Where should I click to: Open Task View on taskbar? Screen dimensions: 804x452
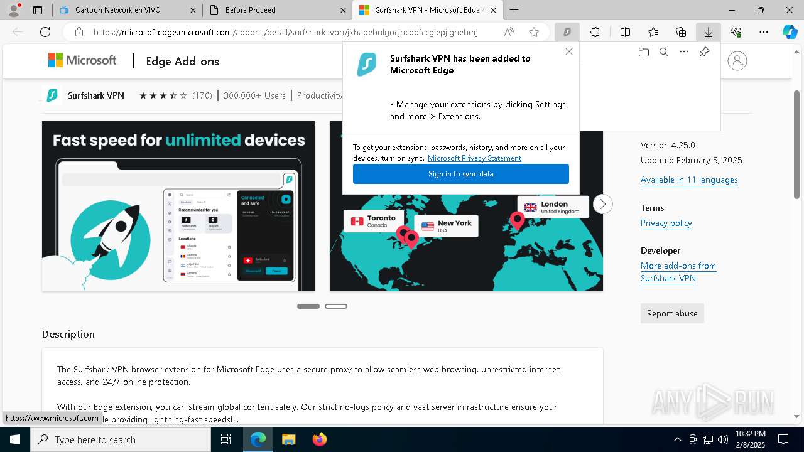click(226, 439)
